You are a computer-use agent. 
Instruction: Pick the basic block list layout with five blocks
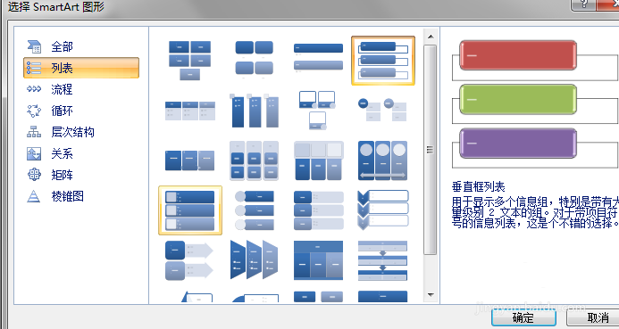(190, 61)
